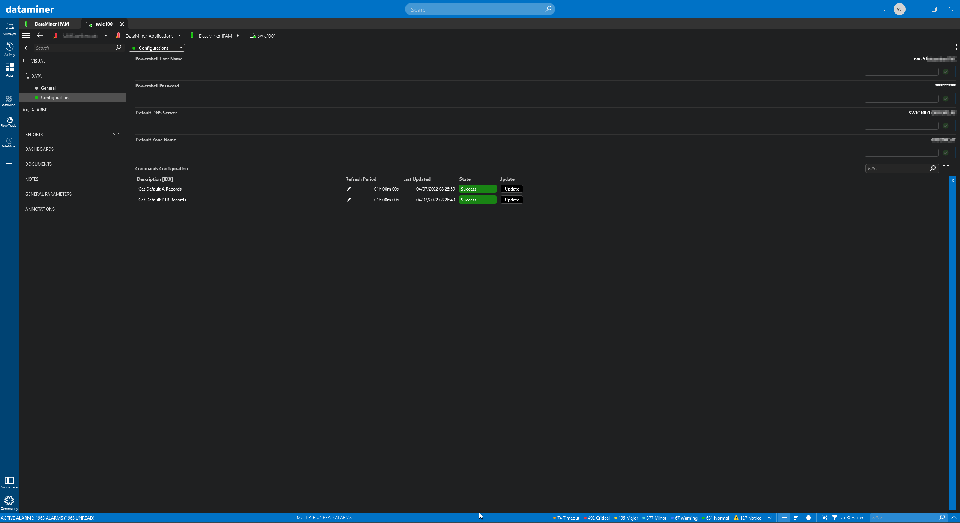This screenshot has height=523, width=960.
Task: Expand Commands Configuration table to full screen
Action: 946,168
